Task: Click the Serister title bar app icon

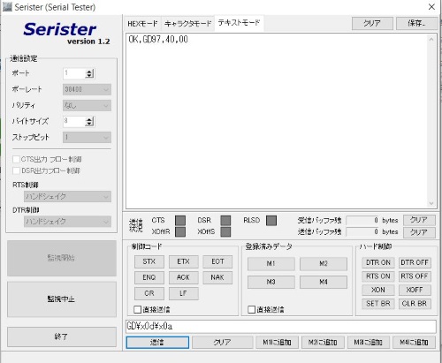Action: [x=7, y=7]
